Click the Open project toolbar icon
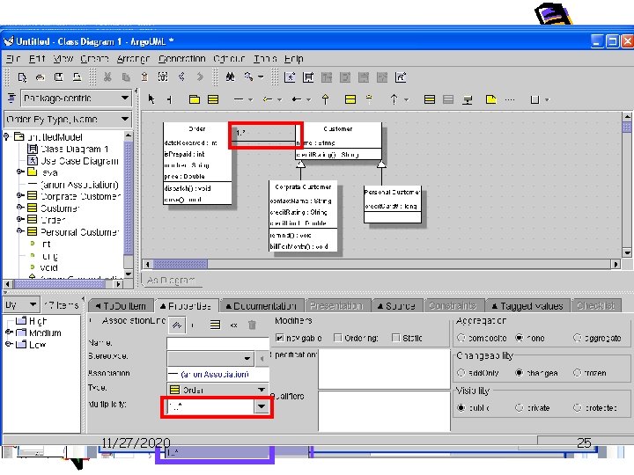Viewport: 634px width, 475px height. [x=40, y=77]
